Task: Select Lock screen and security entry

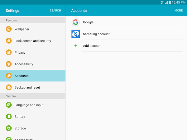Action: [x=33, y=41]
